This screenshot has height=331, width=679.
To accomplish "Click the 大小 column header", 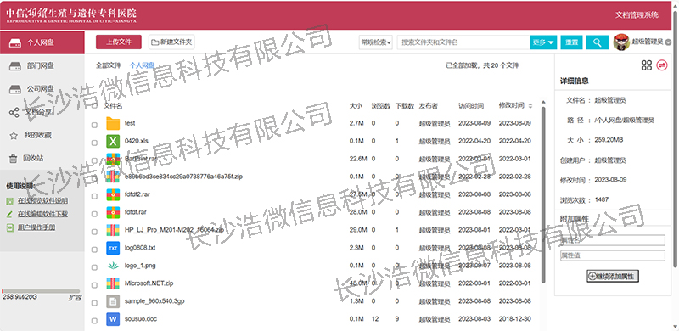I will tap(356, 106).
